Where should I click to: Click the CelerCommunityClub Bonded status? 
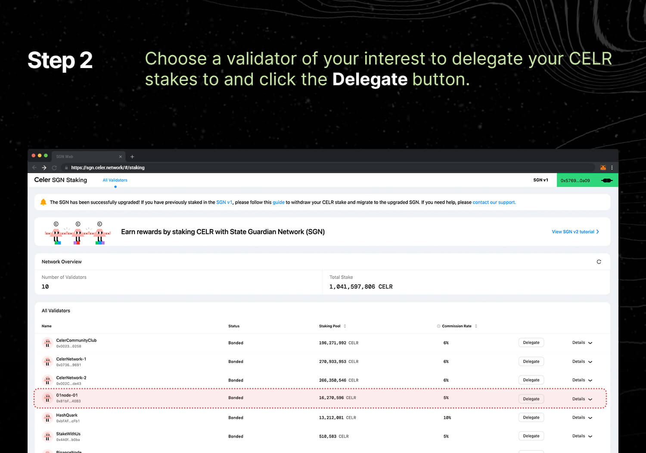236,343
